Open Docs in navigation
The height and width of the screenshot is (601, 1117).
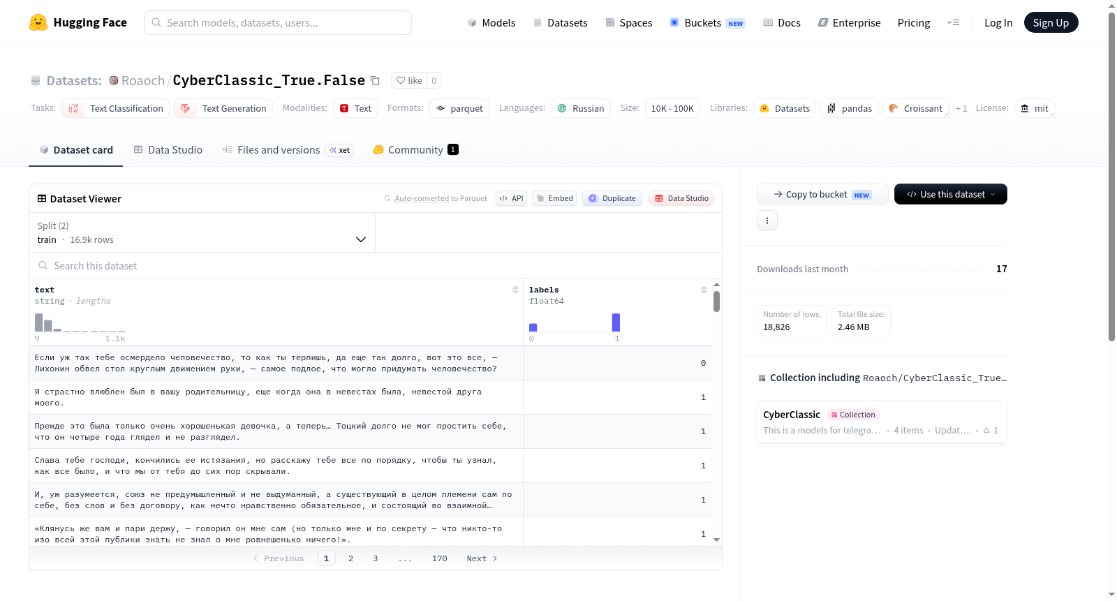coord(781,22)
